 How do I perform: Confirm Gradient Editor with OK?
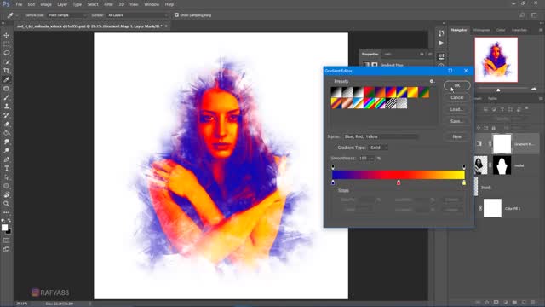(x=456, y=85)
